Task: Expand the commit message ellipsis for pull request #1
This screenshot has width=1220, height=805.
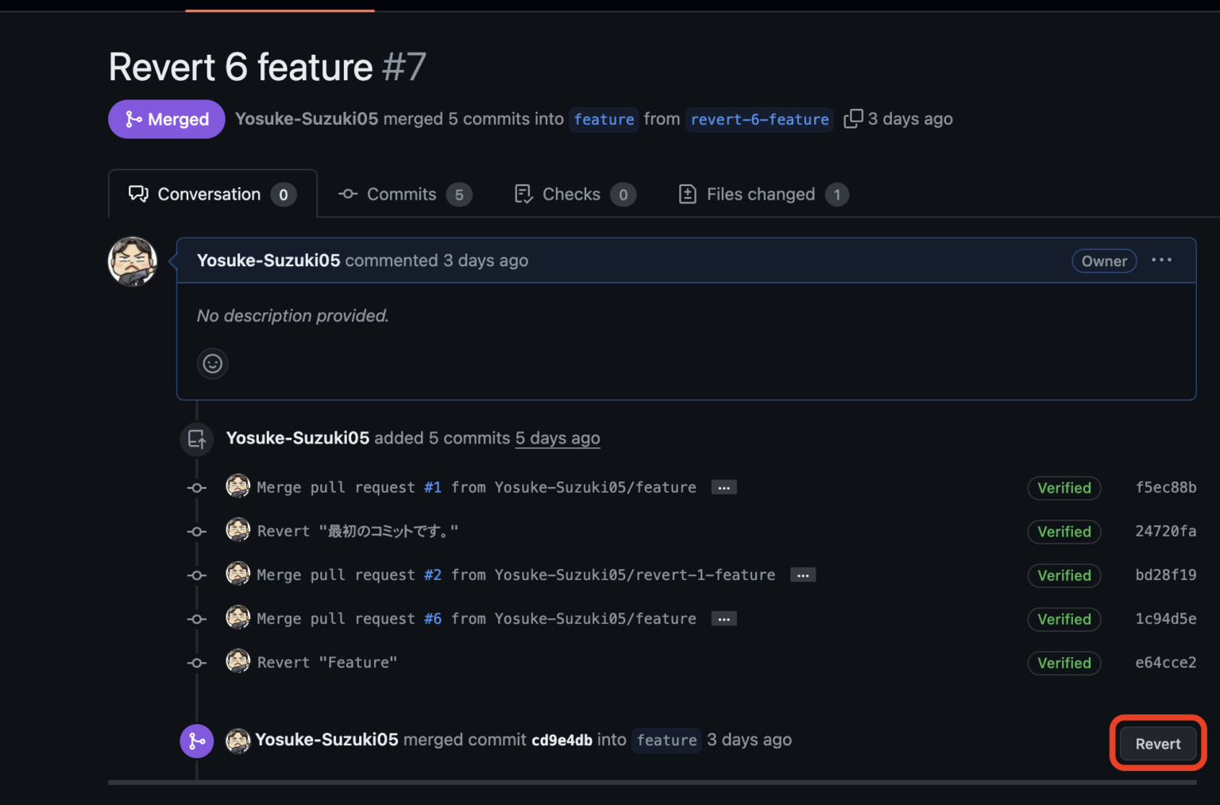Action: click(724, 487)
